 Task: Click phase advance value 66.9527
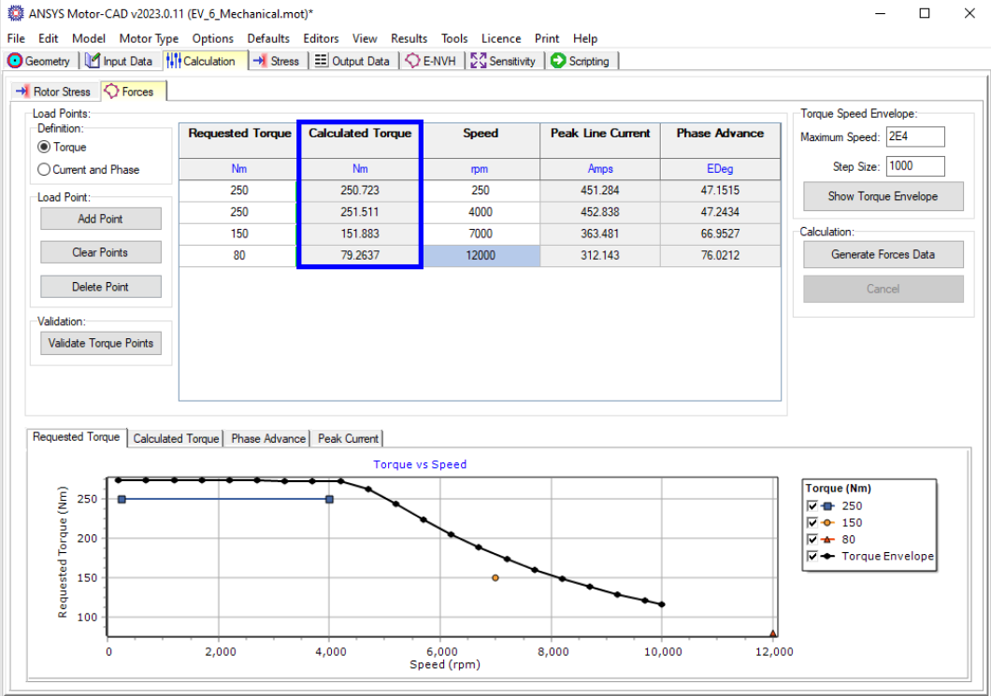(720, 234)
